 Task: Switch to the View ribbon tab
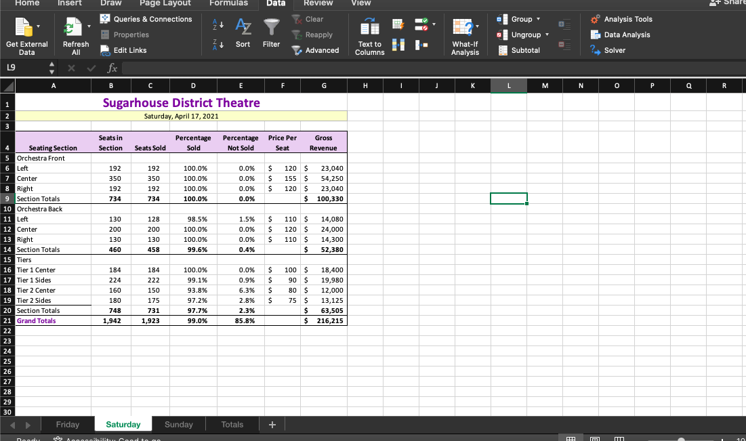tap(361, 3)
